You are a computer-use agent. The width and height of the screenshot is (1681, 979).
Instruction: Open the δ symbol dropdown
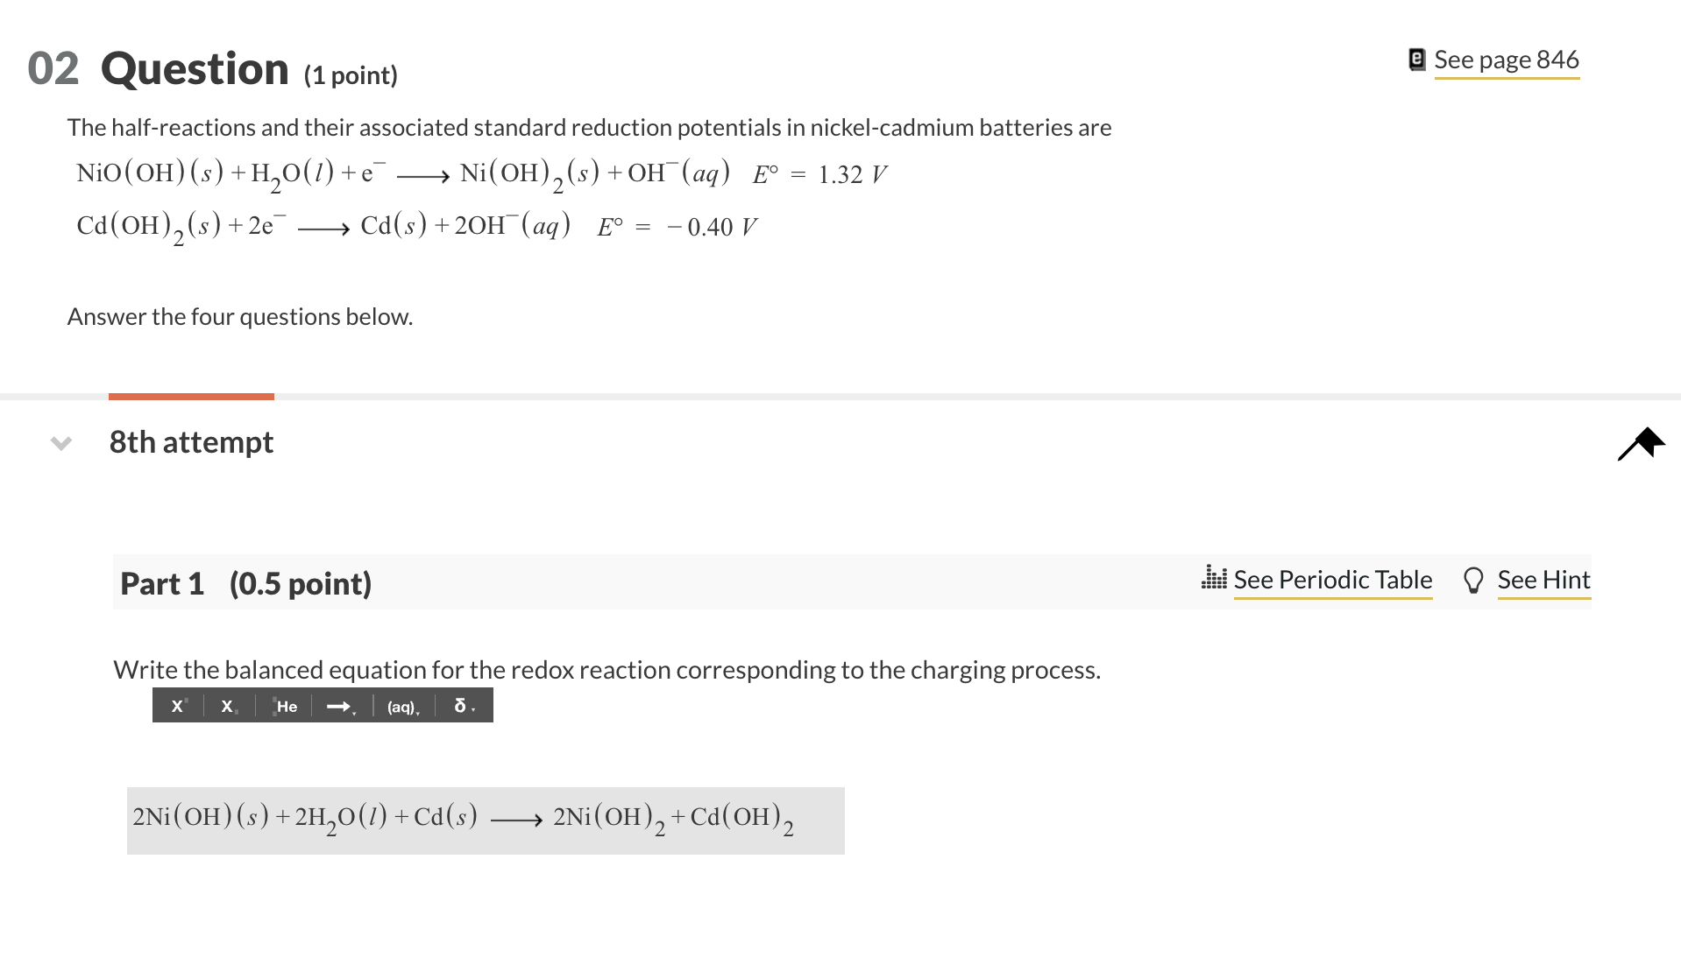[472, 709]
